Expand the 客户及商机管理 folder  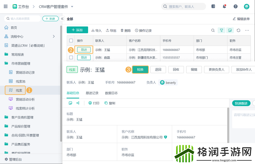(6, 117)
